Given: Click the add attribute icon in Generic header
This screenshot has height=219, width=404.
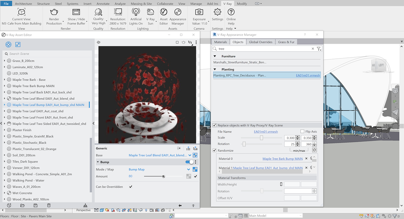Looking at the screenshot, I should tap(195, 148).
